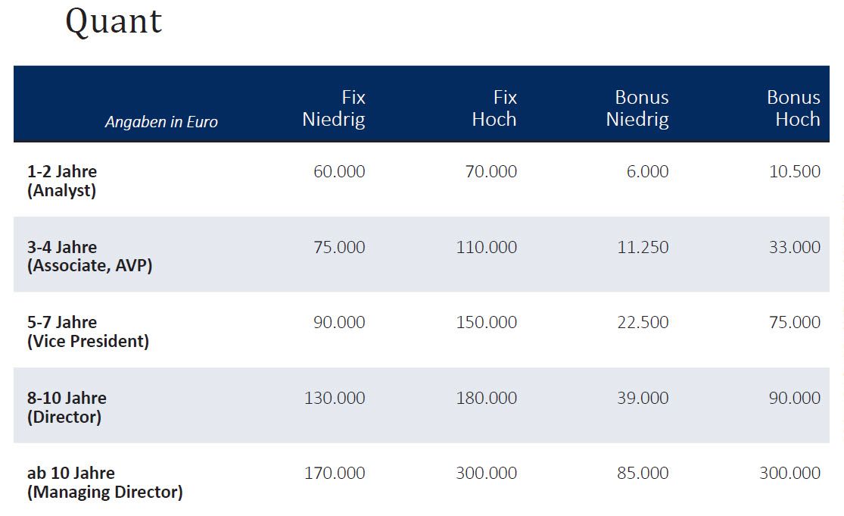Click the Managing Director Bonus Niedrig value 85.000
Viewport: 844px width, 516px height.
point(643,473)
